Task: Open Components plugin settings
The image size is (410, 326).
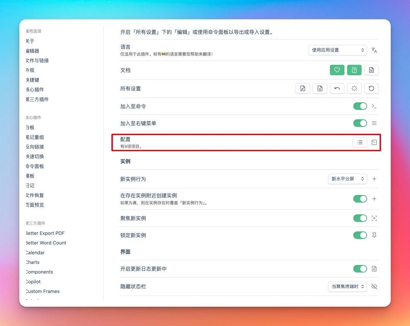Action: click(39, 272)
